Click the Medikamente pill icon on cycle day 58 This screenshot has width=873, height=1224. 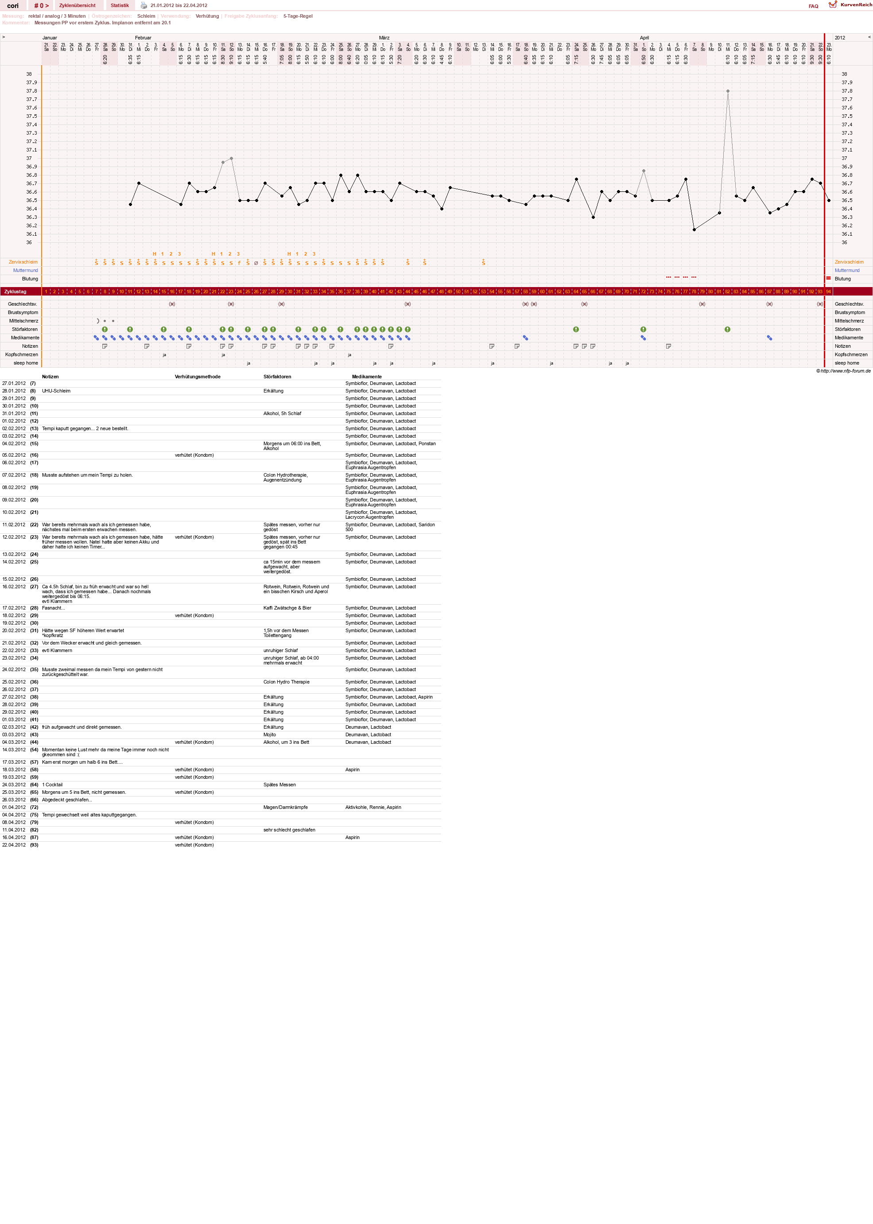click(525, 338)
